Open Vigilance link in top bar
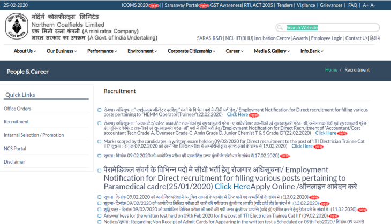Viewport: 391px width, 224px height. [306, 5]
